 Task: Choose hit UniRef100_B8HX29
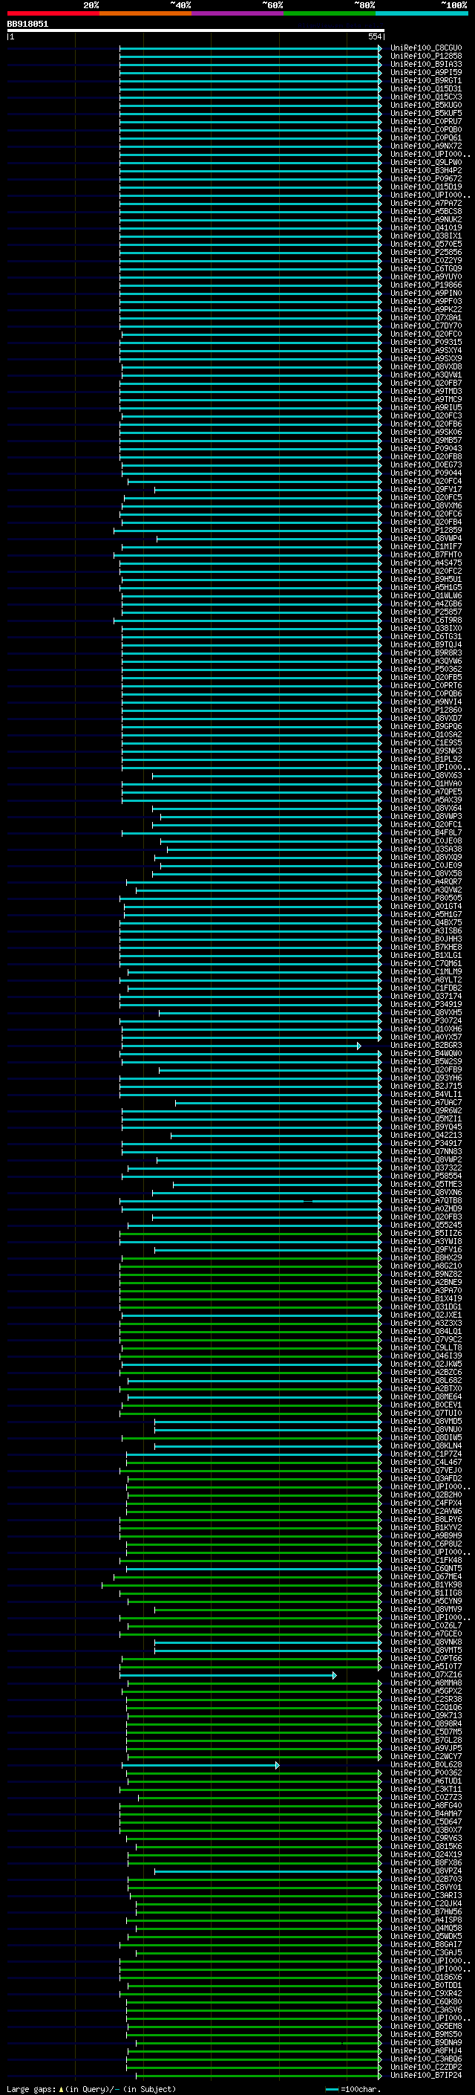coord(425,1258)
